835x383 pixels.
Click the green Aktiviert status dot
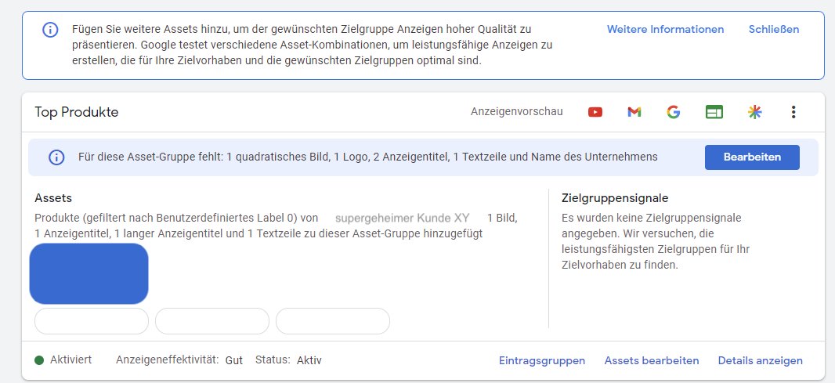39,360
